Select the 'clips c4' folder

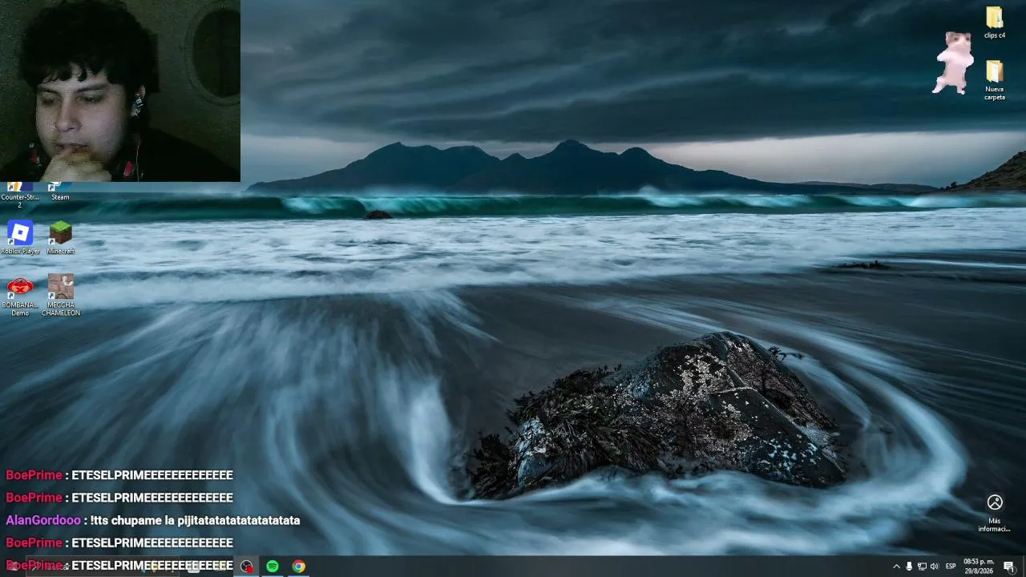point(995,22)
